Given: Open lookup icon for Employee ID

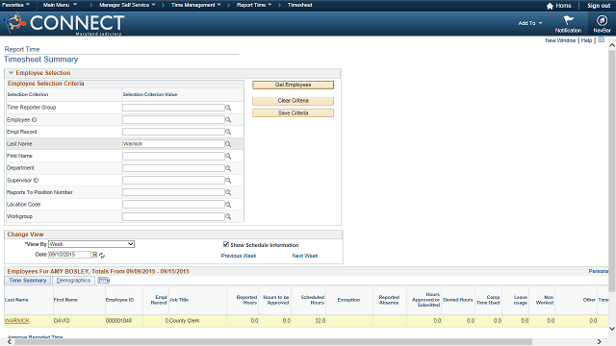Looking at the screenshot, I should [x=228, y=119].
